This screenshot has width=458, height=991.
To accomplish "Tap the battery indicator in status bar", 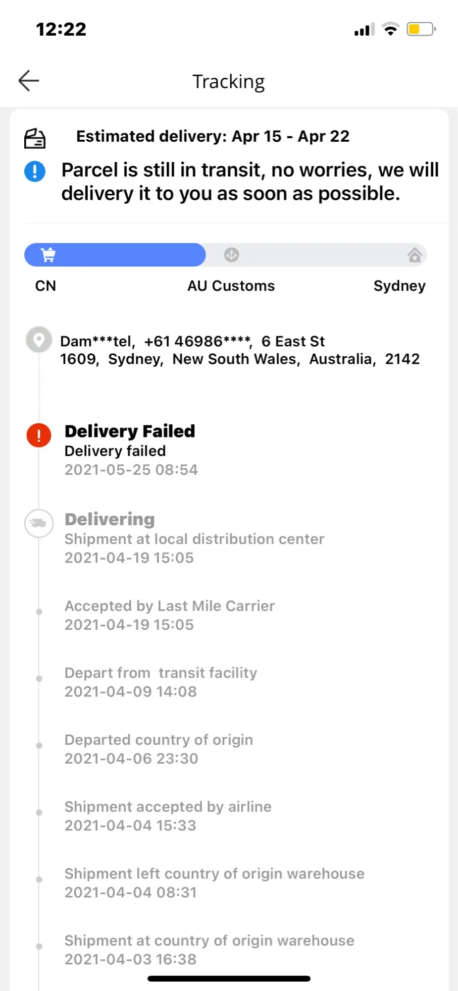I will (x=421, y=29).
